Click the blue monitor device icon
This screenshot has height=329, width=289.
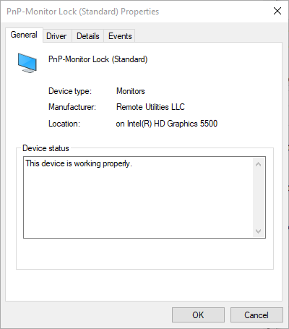coord(27,63)
